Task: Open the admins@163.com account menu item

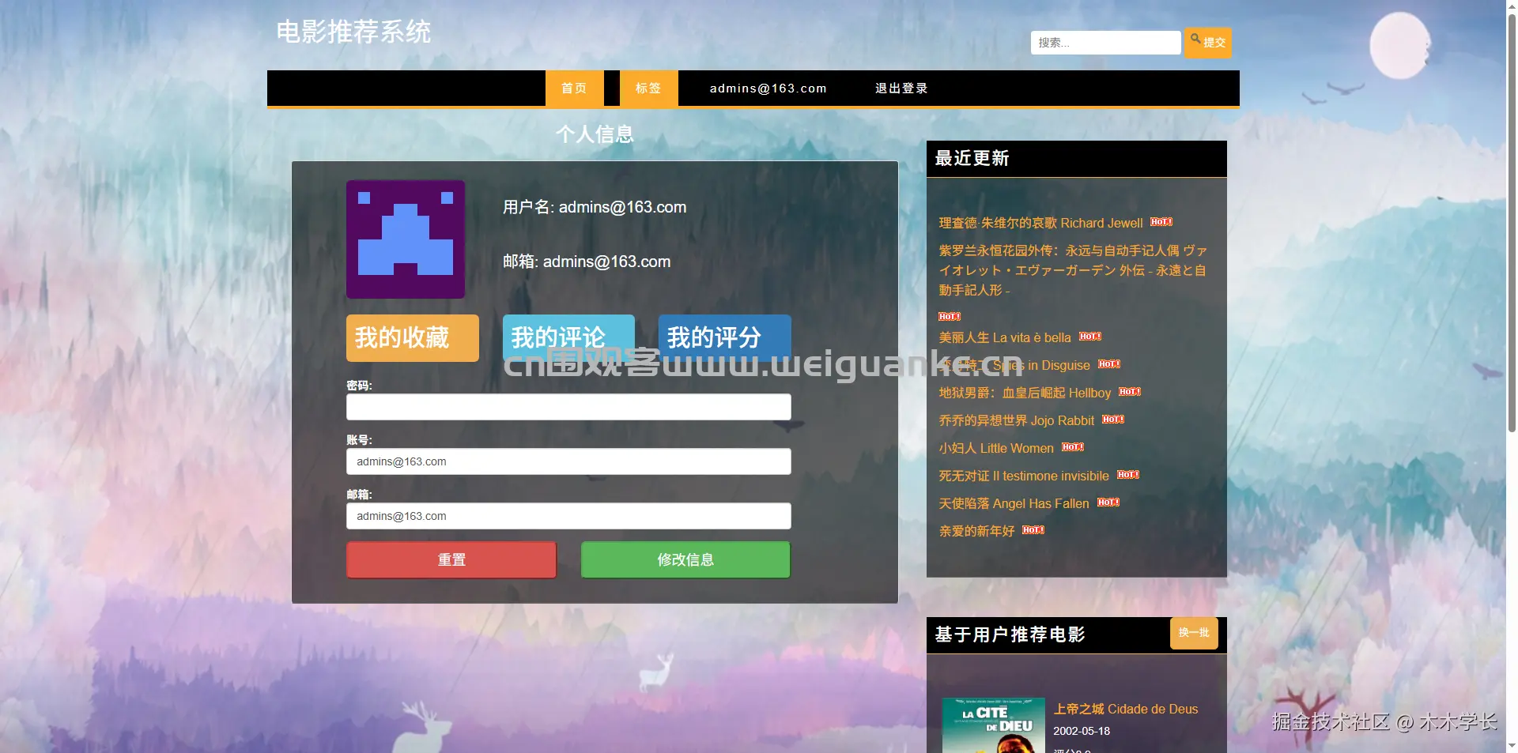Action: tap(768, 88)
